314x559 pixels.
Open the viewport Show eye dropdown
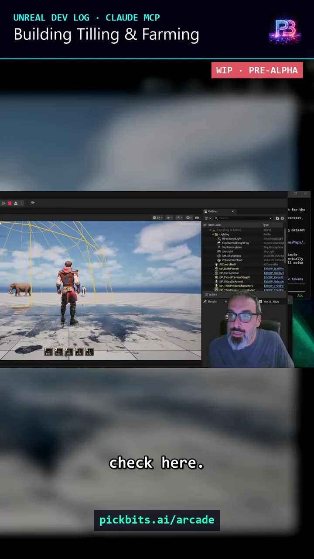coord(169,217)
